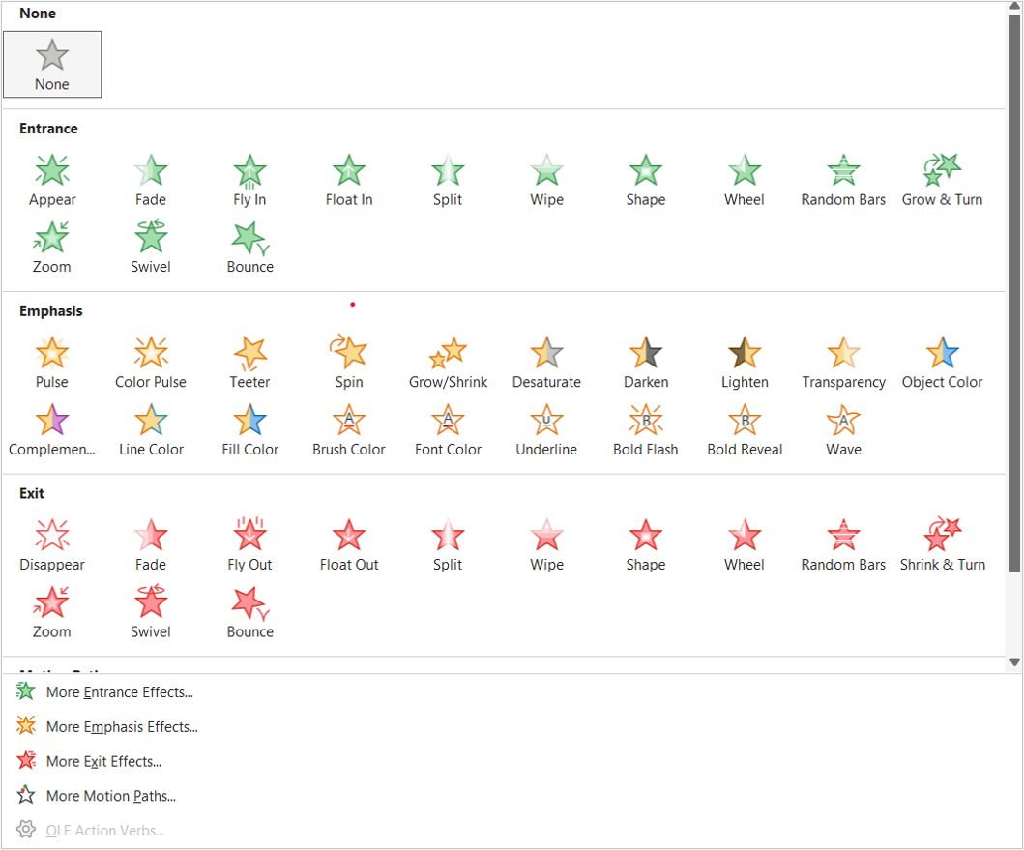Select the Fill Color emphasis effect
The height and width of the screenshot is (850, 1024).
pos(249,430)
